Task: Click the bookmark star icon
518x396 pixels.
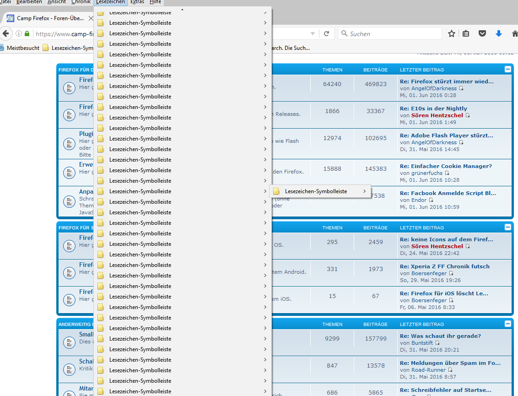Action: 452,33
